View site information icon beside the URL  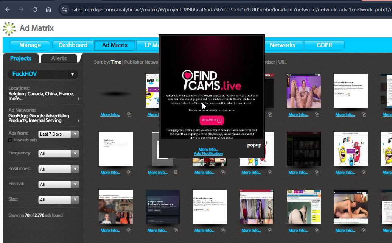[64, 9]
